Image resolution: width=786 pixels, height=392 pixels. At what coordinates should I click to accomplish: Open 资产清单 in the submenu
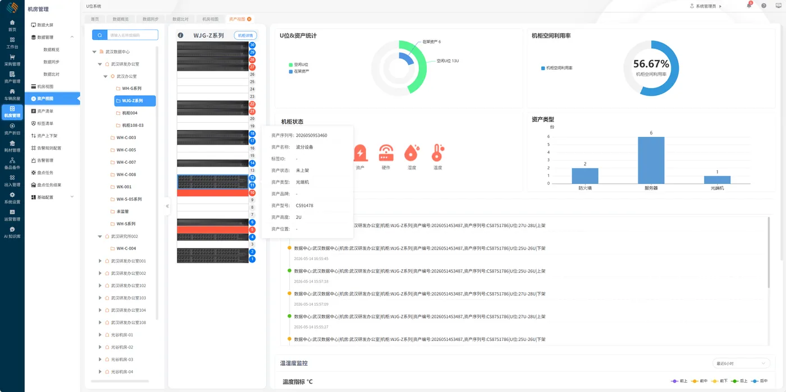click(x=52, y=111)
